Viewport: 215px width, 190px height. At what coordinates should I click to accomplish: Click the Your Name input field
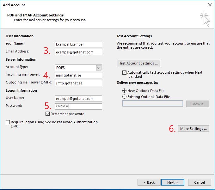click(x=78, y=44)
